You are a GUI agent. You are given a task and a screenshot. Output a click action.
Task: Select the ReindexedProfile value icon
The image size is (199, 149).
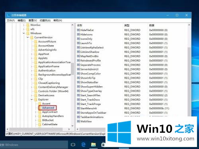pyautogui.click(x=78, y=60)
